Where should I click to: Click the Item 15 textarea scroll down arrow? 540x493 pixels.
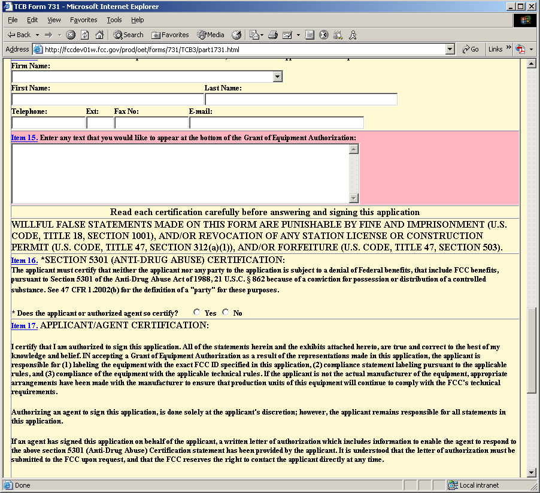click(x=354, y=198)
